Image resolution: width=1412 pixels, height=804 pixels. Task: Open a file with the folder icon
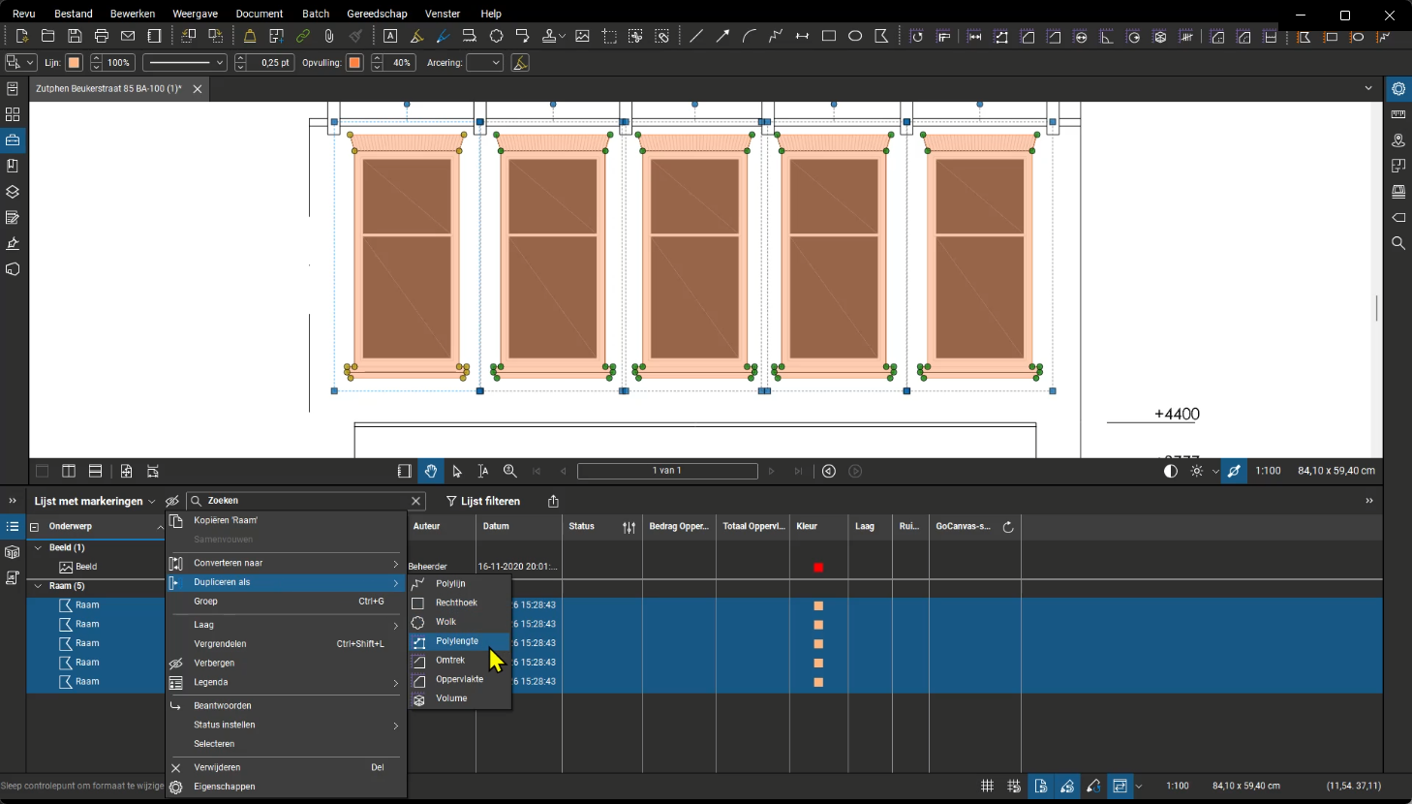47,36
